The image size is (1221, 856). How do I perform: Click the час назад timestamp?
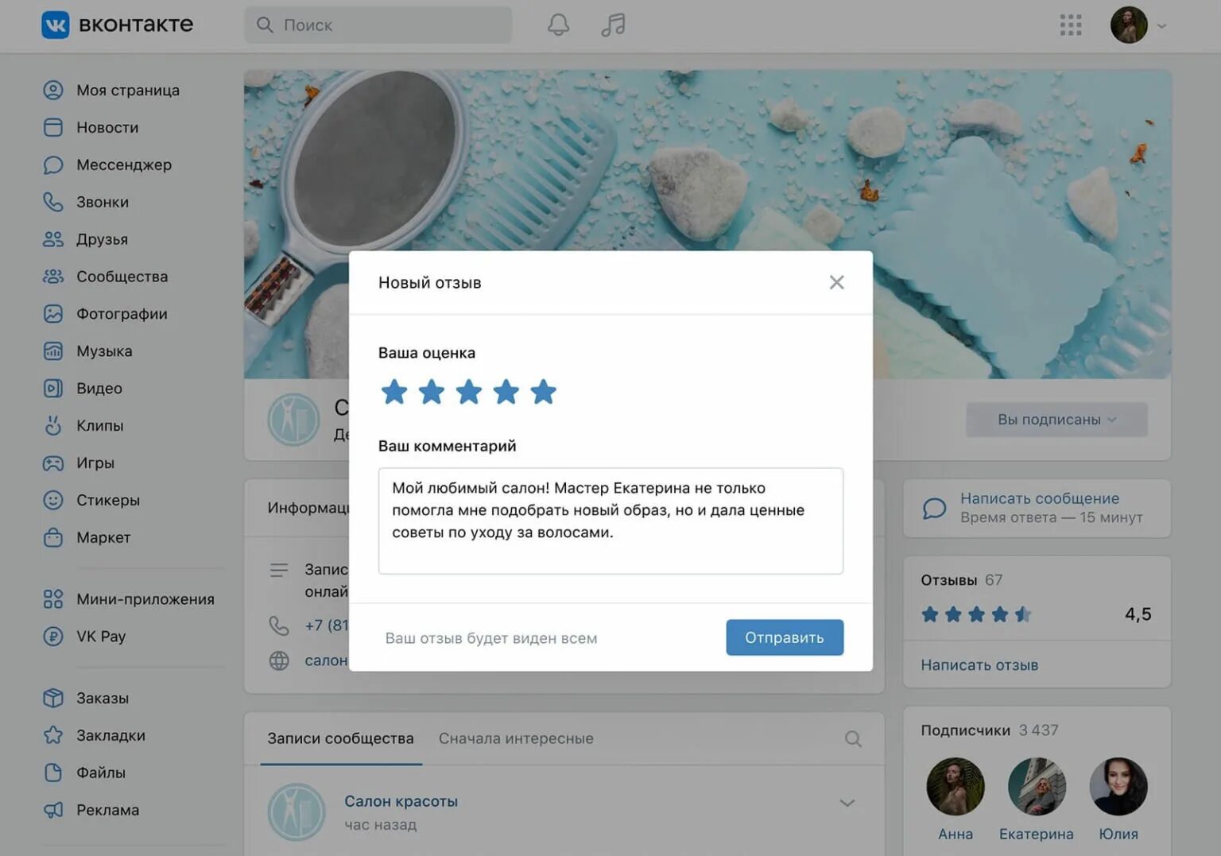click(380, 826)
